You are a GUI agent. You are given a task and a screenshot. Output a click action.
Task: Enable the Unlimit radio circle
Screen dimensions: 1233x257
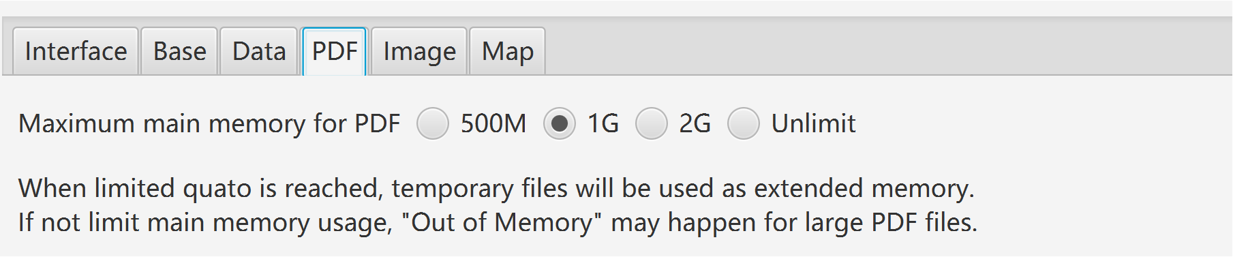point(744,123)
